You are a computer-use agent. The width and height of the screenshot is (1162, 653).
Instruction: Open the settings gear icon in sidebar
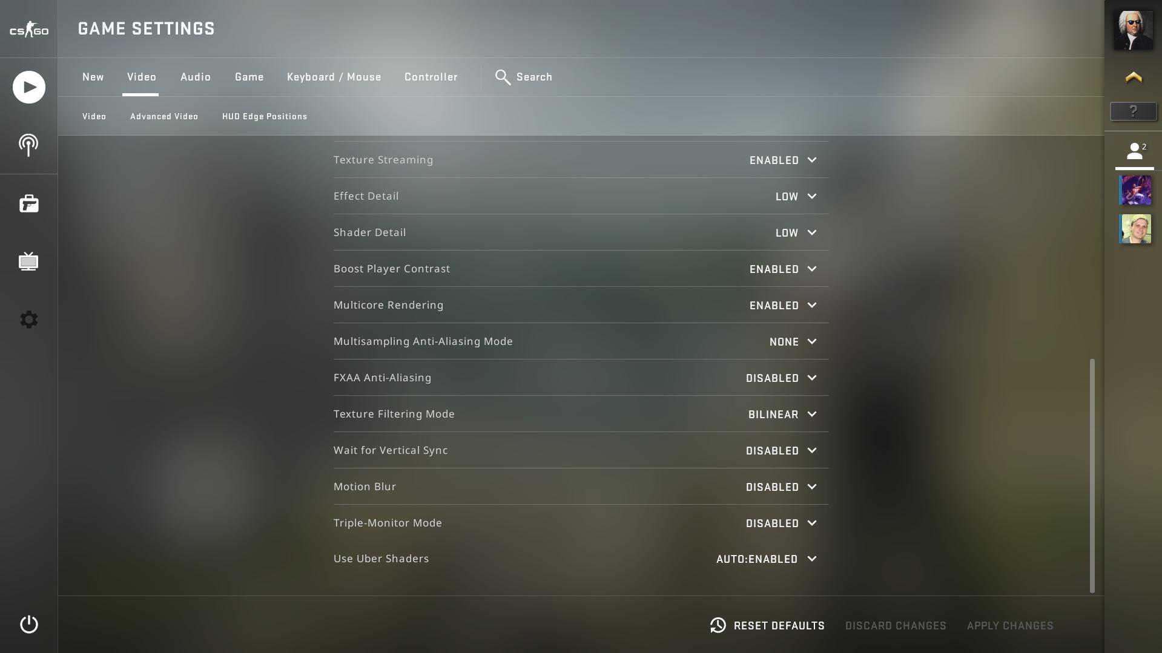click(28, 320)
